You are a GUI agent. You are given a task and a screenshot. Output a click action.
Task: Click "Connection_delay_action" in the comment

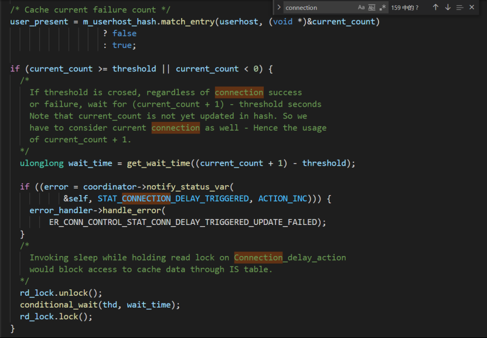click(x=290, y=258)
